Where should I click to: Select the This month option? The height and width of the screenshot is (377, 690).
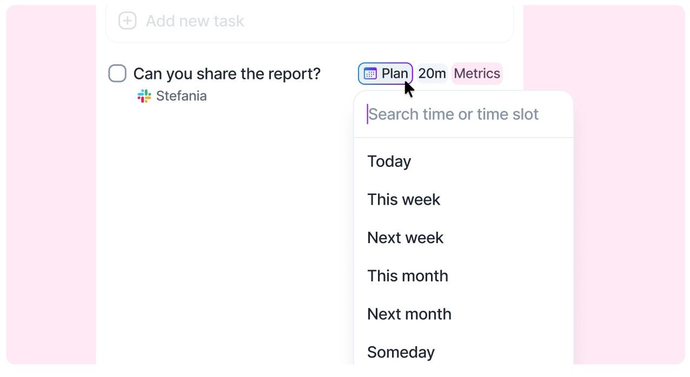click(408, 276)
